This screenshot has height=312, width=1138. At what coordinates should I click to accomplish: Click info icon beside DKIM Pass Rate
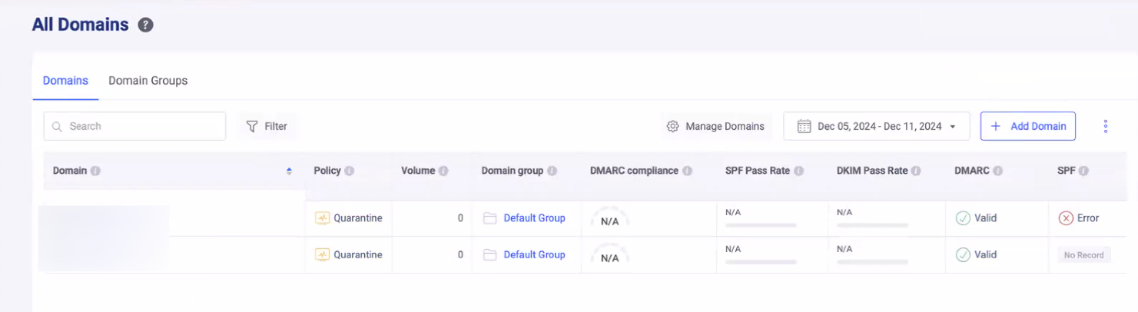[916, 171]
